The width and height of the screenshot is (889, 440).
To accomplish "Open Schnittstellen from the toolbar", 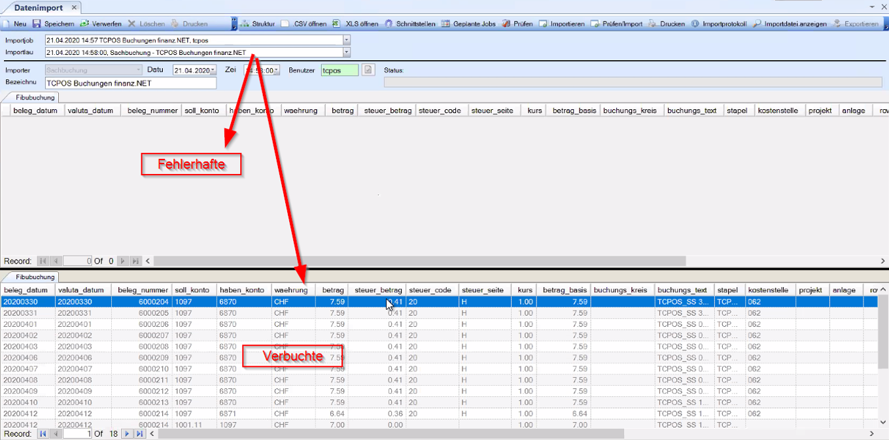I will (x=389, y=24).
